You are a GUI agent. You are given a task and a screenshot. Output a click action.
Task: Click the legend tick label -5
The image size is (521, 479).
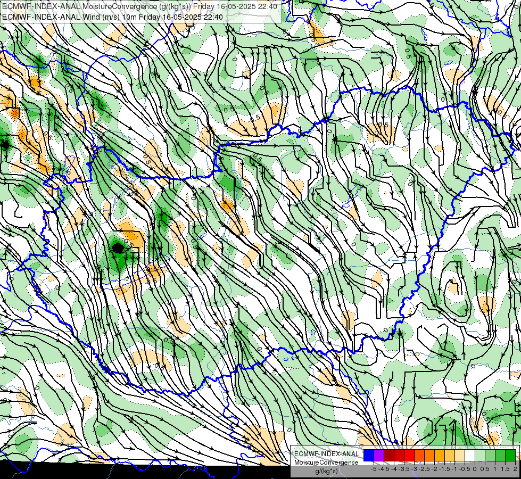pyautogui.click(x=374, y=469)
